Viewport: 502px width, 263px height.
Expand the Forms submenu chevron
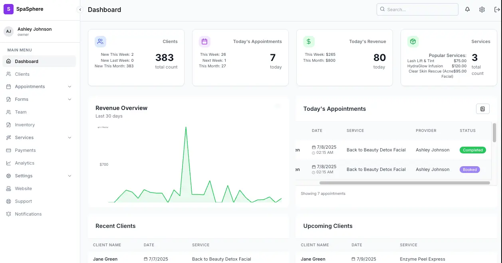tap(69, 99)
